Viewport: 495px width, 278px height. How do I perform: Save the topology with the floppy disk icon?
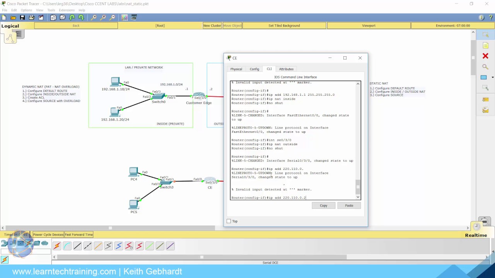tap(22, 17)
